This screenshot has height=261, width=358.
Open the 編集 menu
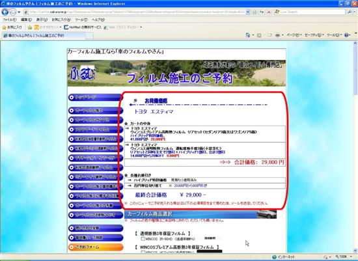(26, 20)
